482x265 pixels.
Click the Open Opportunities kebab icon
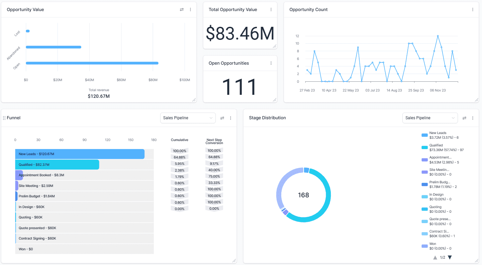[x=271, y=63]
